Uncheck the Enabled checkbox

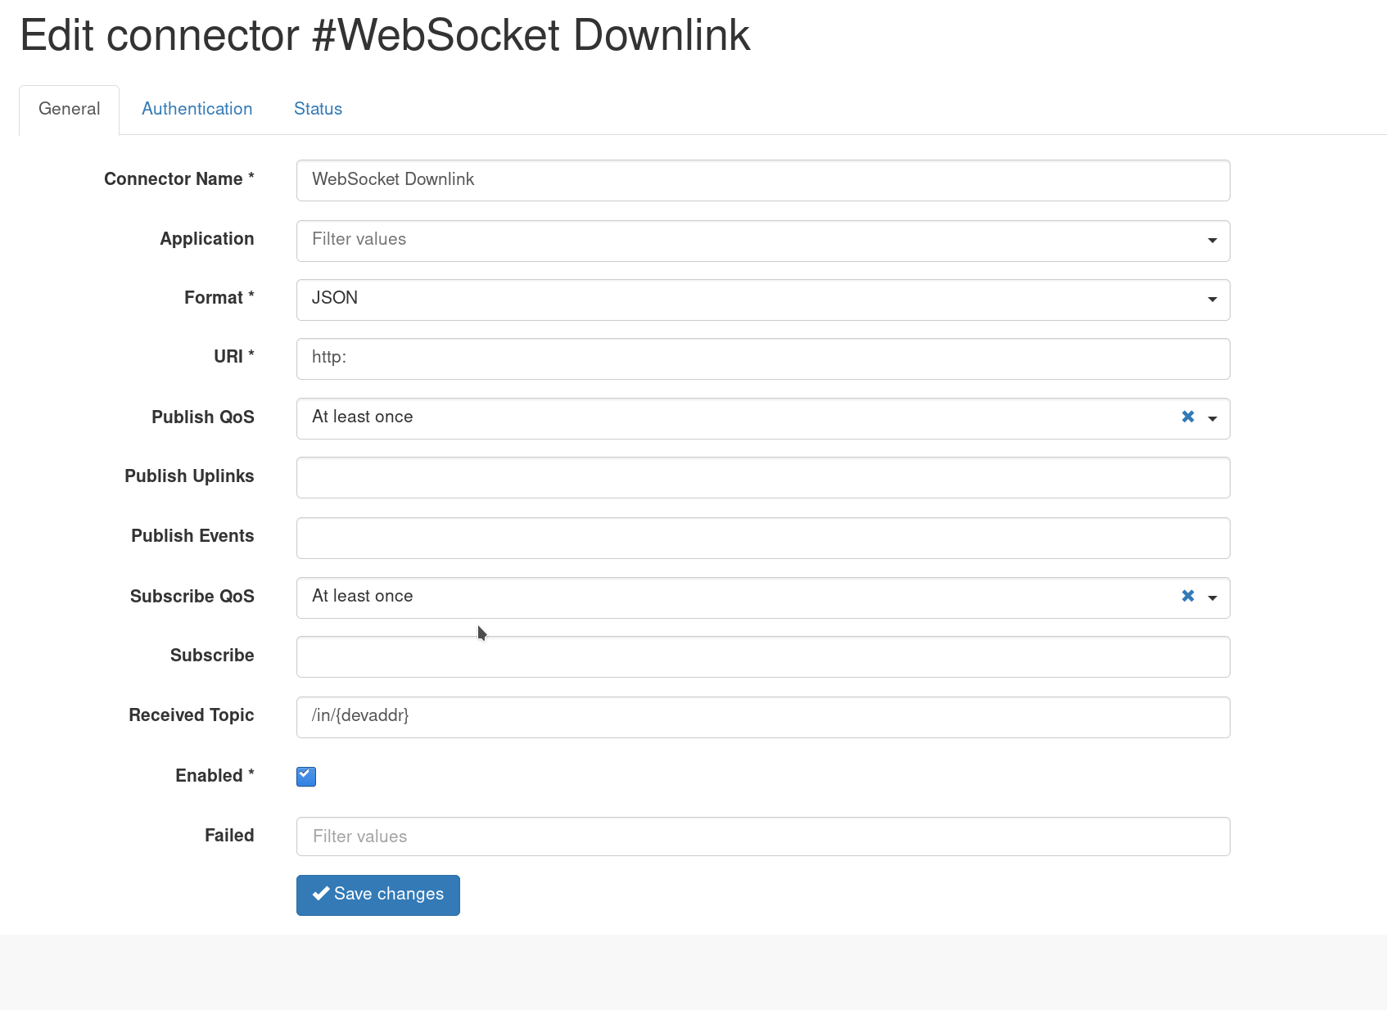coord(306,776)
